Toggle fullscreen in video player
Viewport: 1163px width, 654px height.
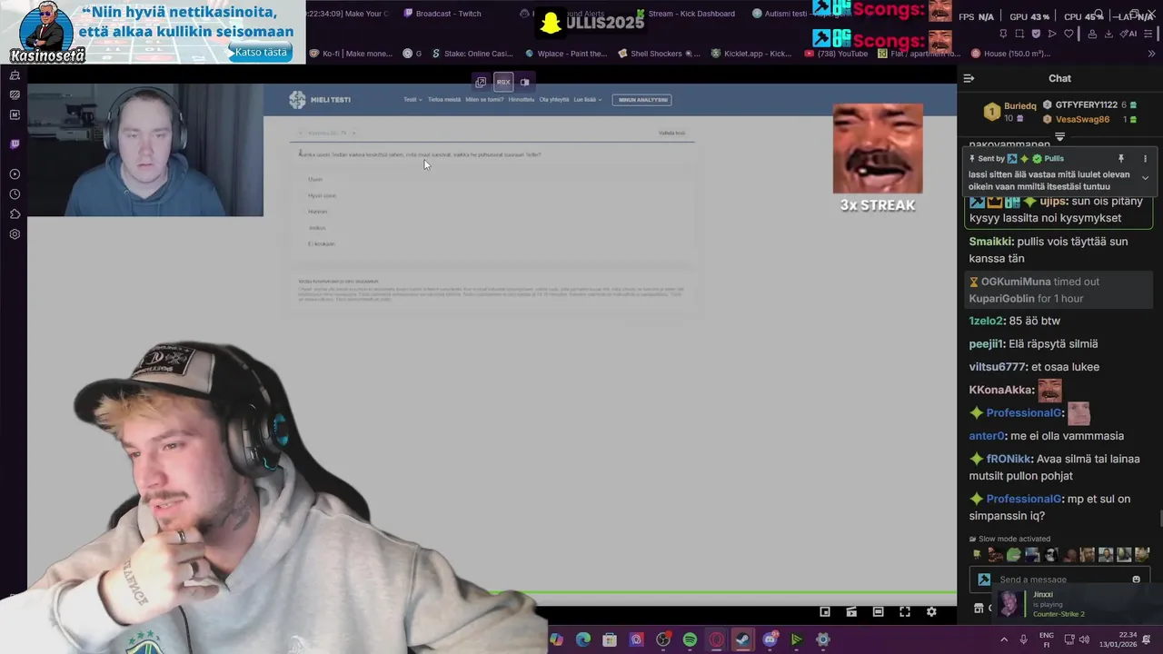coord(905,612)
